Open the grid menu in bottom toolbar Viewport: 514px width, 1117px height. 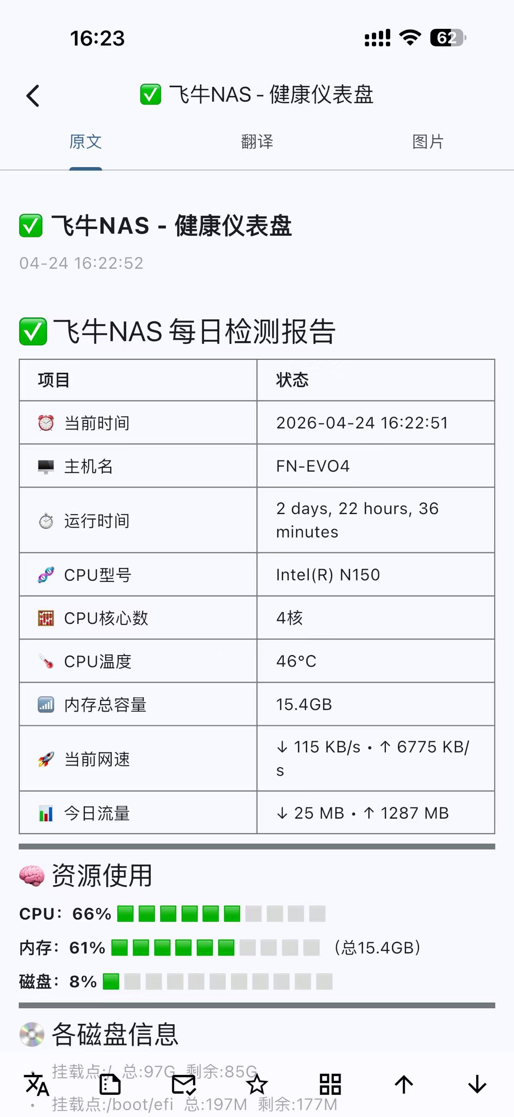point(330,1084)
